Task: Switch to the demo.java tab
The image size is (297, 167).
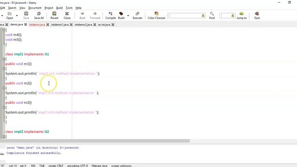Action: (17, 25)
